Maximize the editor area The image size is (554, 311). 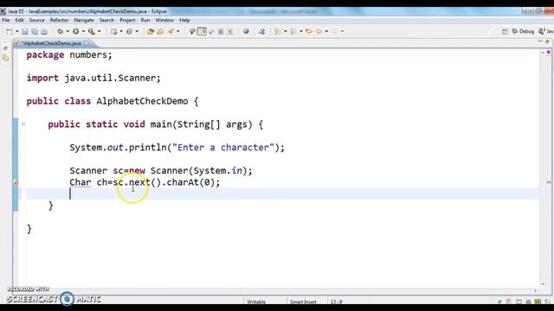(x=547, y=41)
